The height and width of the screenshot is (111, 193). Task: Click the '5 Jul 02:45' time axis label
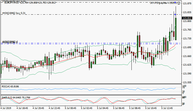pyautogui.click(x=86, y=108)
